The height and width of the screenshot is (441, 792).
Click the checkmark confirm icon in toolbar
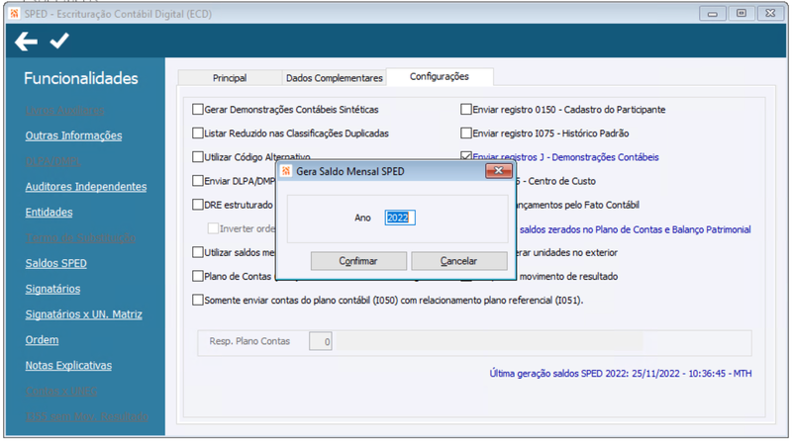coord(59,41)
